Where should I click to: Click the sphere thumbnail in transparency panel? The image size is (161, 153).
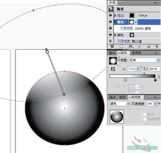(x=117, y=117)
